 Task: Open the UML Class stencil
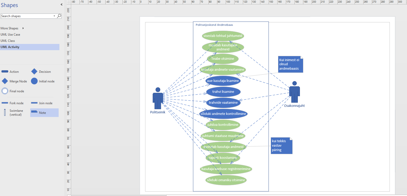pyautogui.click(x=8, y=41)
